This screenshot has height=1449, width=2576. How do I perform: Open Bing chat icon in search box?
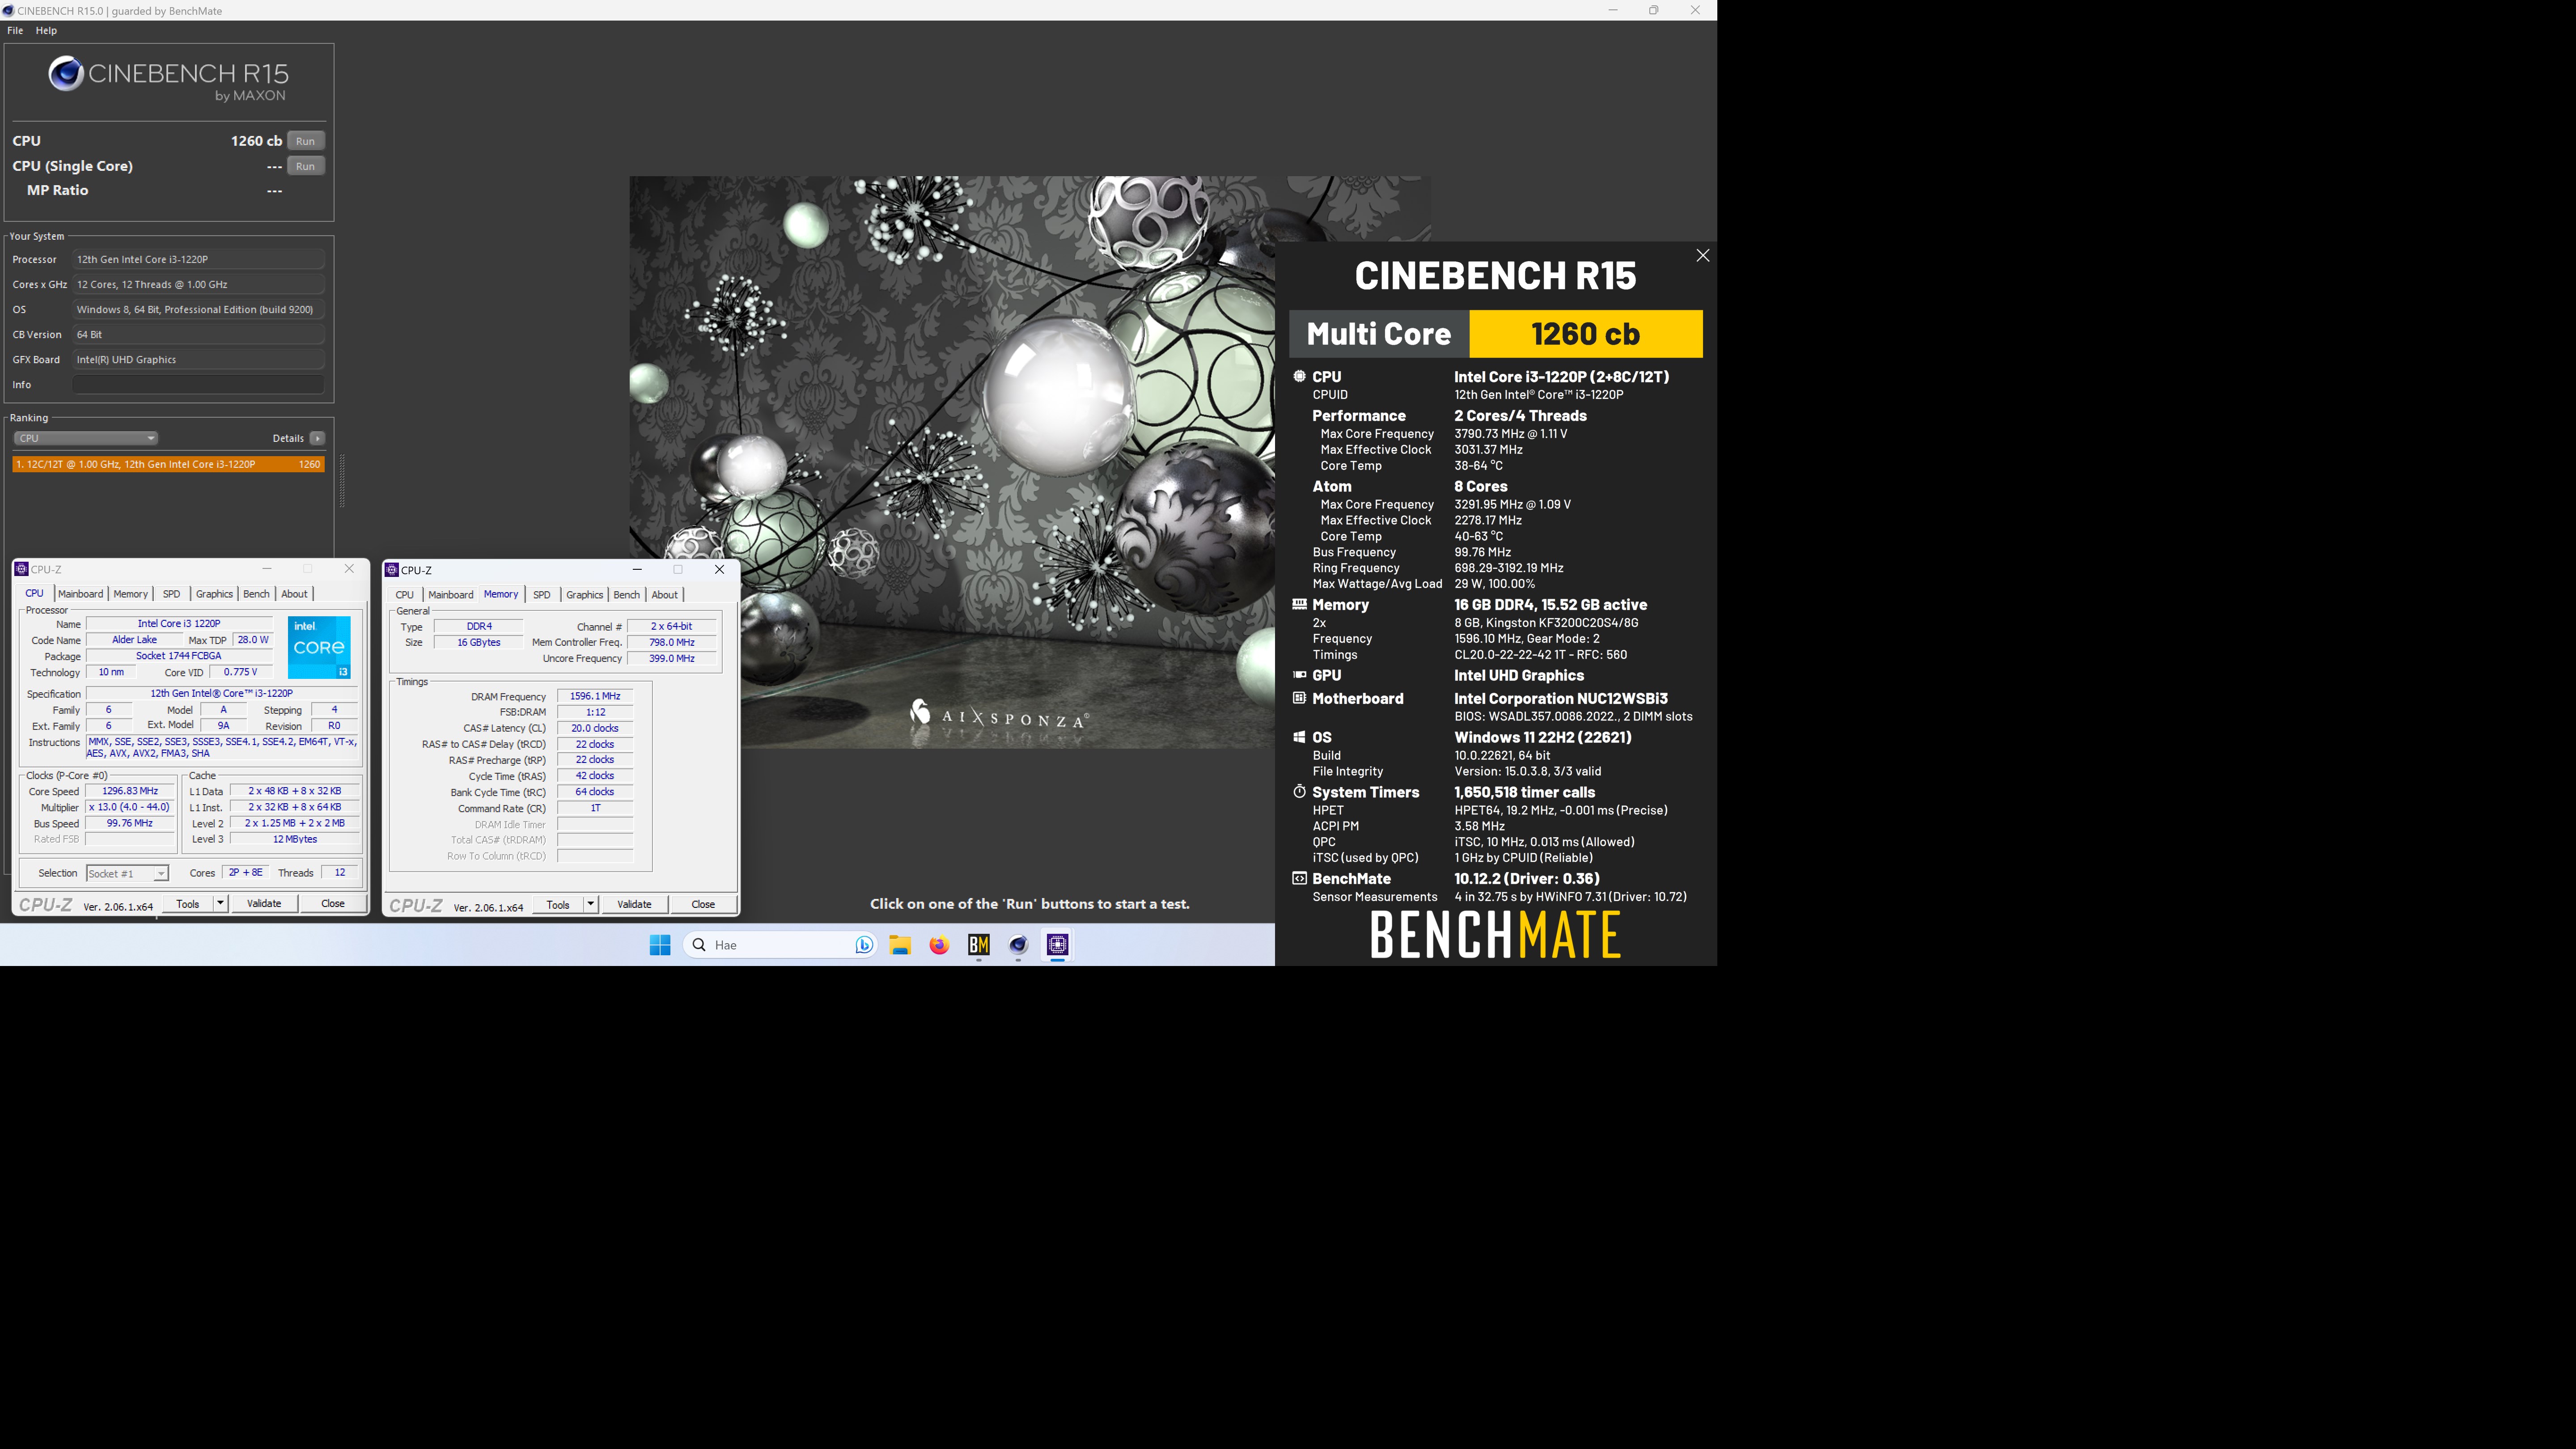pos(864,945)
